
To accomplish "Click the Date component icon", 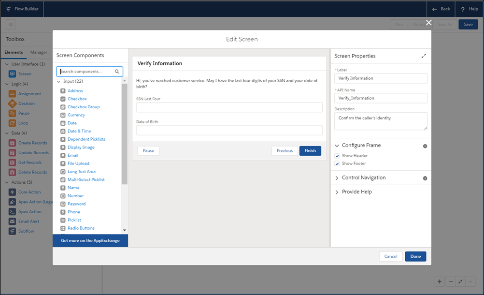I will click(63, 123).
